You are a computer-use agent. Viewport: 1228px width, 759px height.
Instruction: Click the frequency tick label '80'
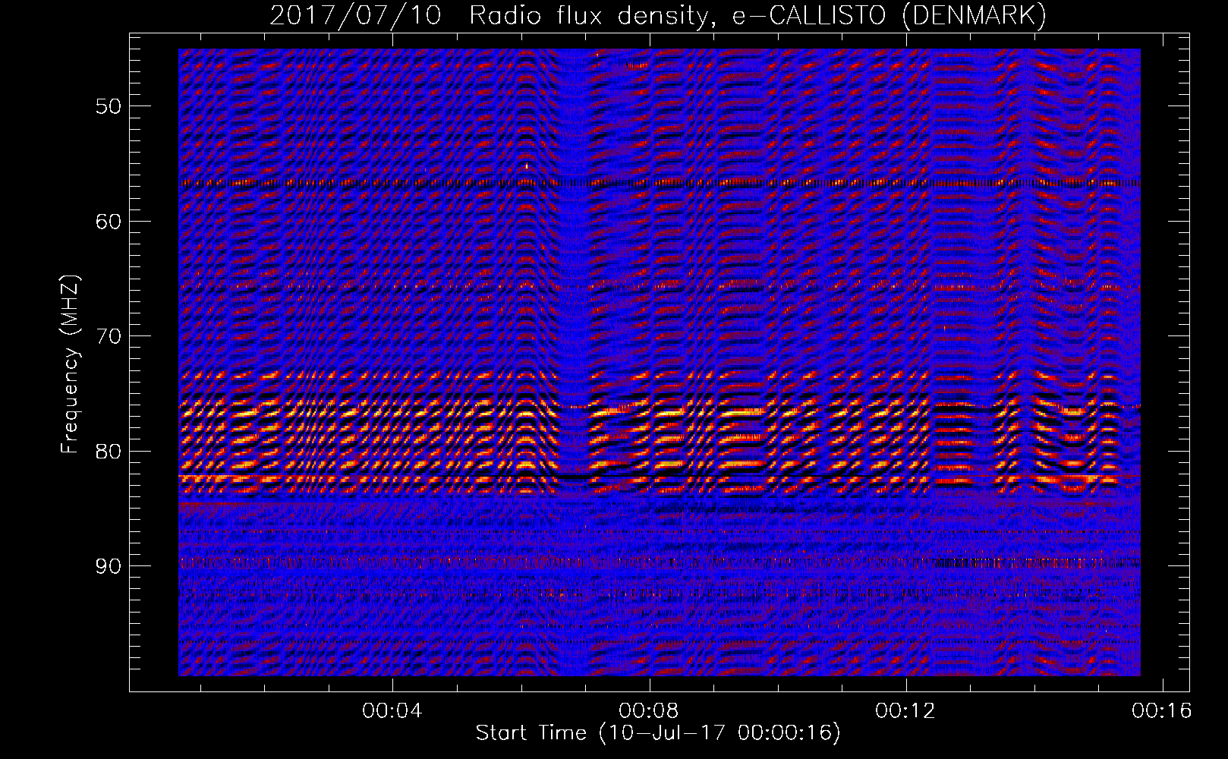[x=109, y=452]
